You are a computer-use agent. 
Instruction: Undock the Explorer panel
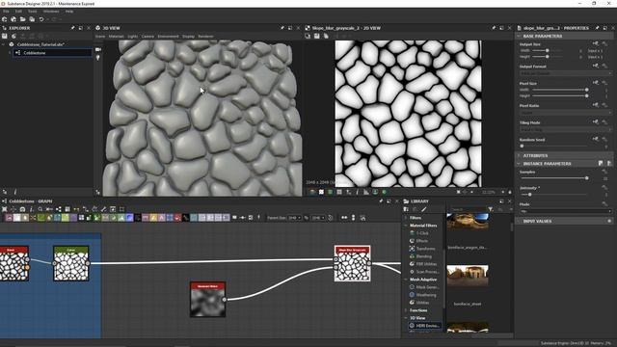tap(81, 28)
